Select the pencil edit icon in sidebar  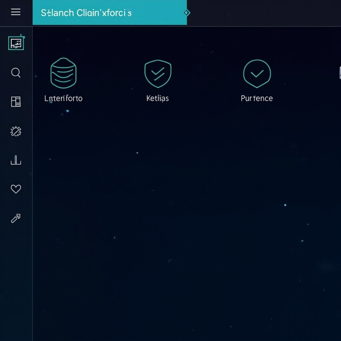[16, 218]
